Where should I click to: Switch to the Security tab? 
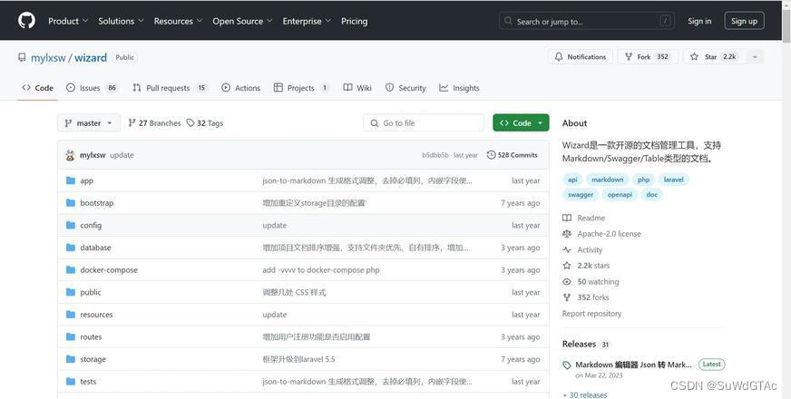[x=405, y=88]
